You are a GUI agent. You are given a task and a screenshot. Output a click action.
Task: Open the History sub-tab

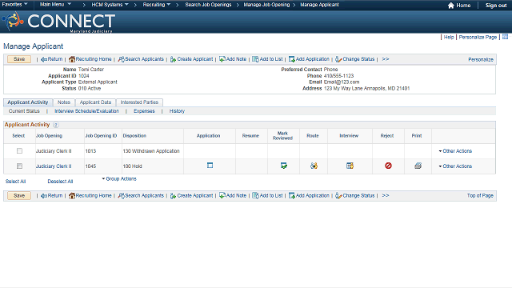(177, 111)
